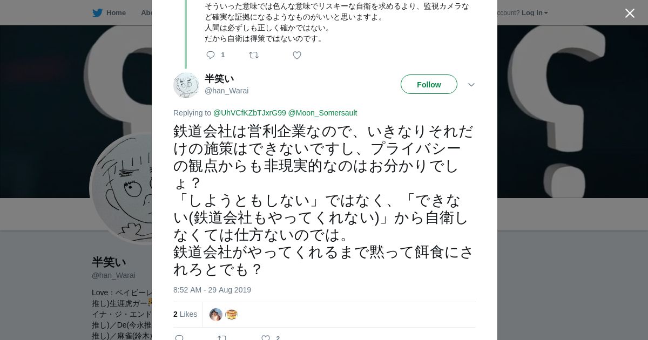Viewport: 648px width, 340px height.
Task: Retweet the upper tweet in thread
Action: click(x=253, y=55)
